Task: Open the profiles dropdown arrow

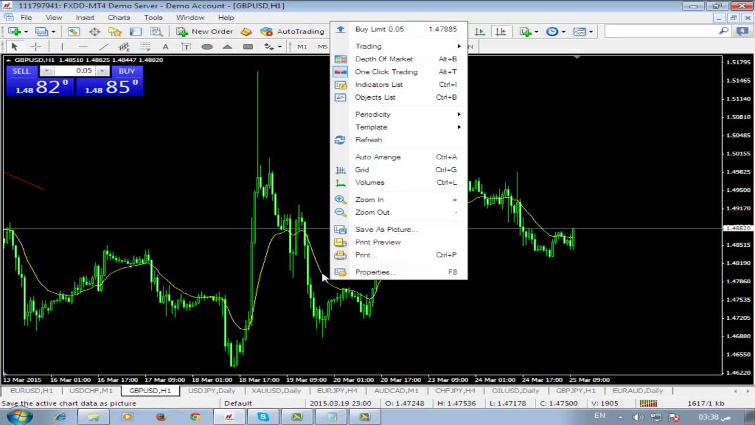Action: pos(54,31)
